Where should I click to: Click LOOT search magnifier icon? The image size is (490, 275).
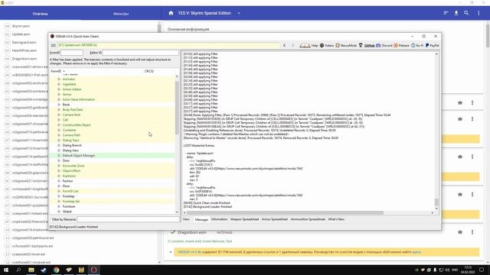466,13
